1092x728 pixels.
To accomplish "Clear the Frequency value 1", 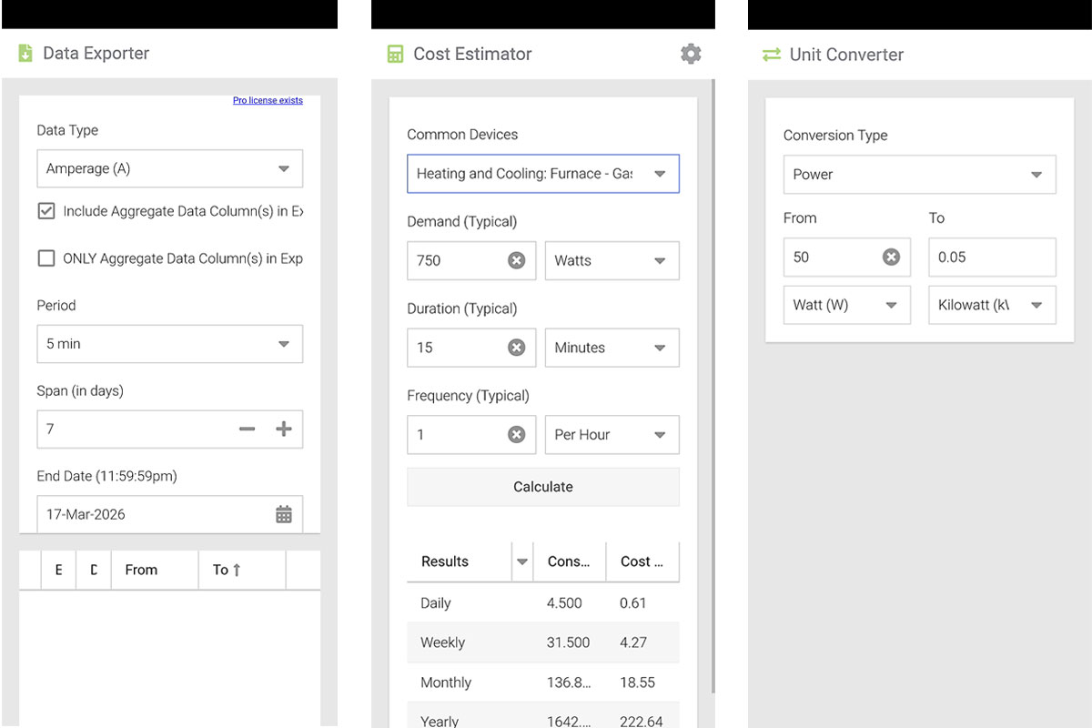I will point(516,435).
